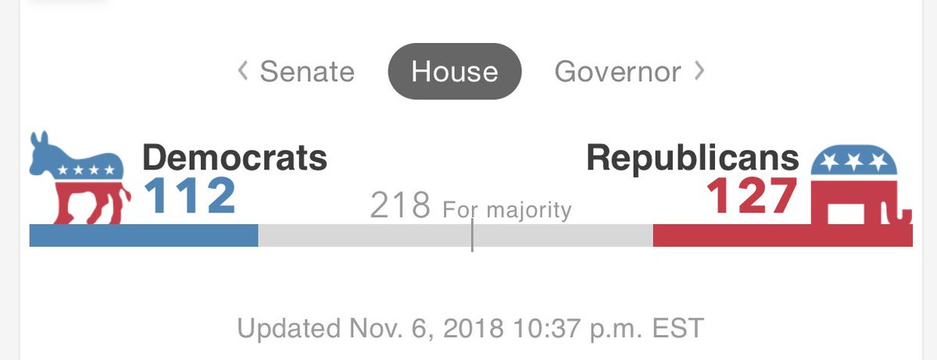Click the right chevron after Governor
This screenshot has height=360, width=937.
click(699, 72)
